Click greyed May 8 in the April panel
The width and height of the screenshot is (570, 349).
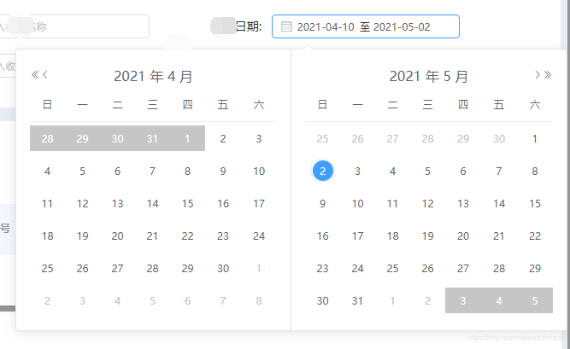tap(259, 300)
